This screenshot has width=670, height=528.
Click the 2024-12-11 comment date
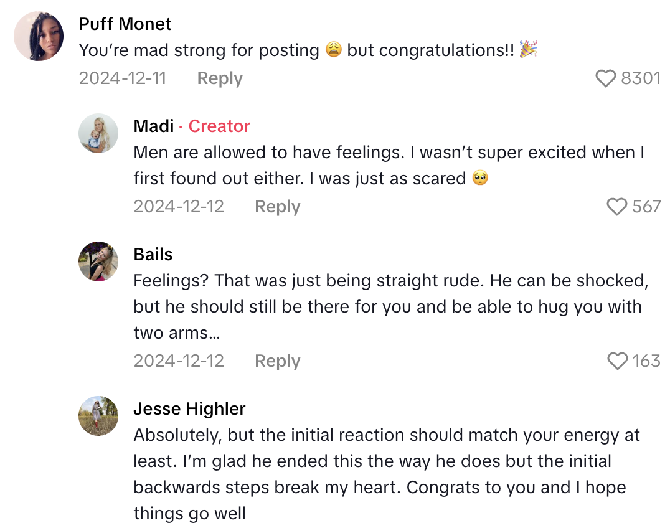(x=122, y=78)
